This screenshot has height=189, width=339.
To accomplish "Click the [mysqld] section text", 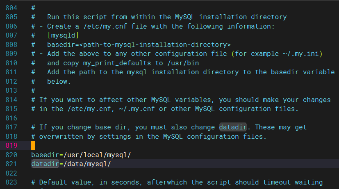I will point(63,36).
